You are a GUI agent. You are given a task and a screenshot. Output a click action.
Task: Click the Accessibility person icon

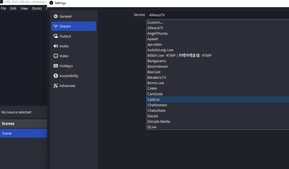[56, 76]
